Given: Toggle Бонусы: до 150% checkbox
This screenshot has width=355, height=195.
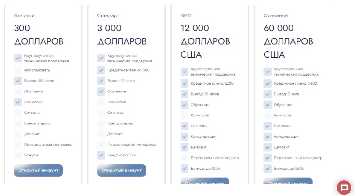Looking at the screenshot, I should point(267,169).
